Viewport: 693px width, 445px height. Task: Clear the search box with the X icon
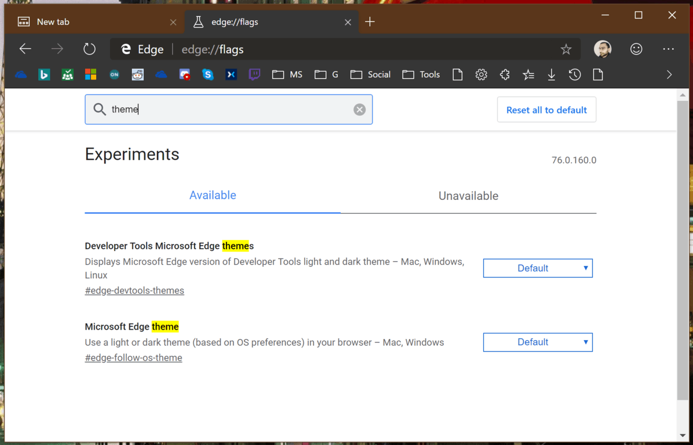pyautogui.click(x=359, y=110)
